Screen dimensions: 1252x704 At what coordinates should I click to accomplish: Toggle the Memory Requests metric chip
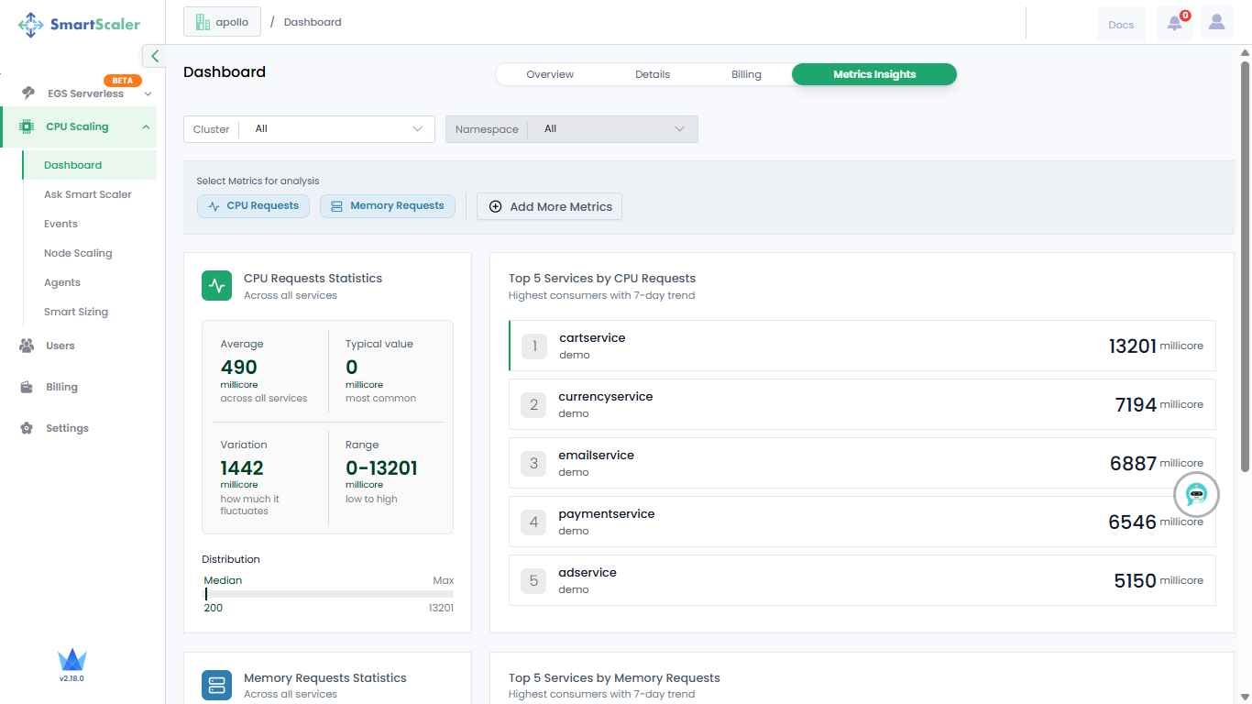(x=387, y=206)
